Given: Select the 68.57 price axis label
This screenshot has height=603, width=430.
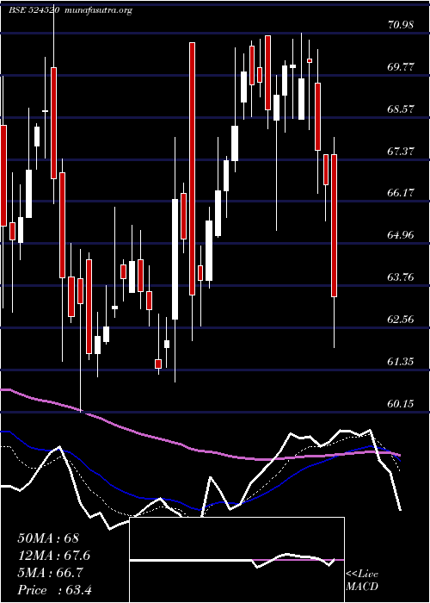Looking at the screenshot, I should 401,109.
